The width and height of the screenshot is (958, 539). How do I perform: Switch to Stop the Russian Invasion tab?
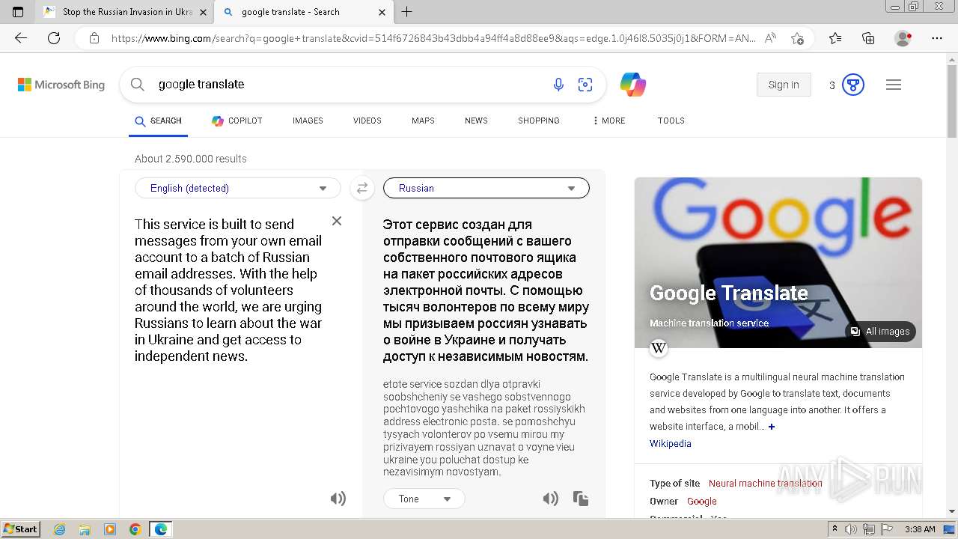(125, 12)
